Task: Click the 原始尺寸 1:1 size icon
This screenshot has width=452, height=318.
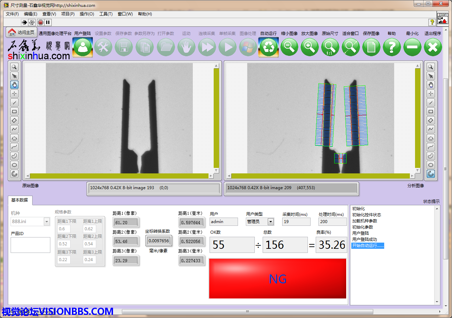Action: 330,47
